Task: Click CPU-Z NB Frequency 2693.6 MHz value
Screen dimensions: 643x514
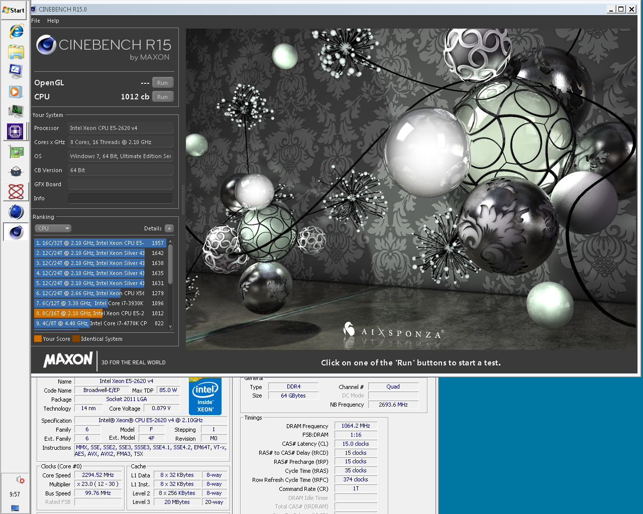Action: coord(393,405)
